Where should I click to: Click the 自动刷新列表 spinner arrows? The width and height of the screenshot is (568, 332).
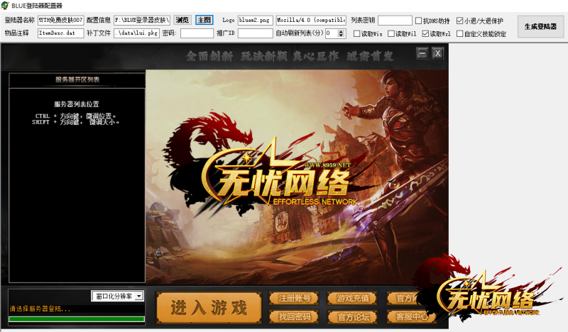tap(341, 33)
